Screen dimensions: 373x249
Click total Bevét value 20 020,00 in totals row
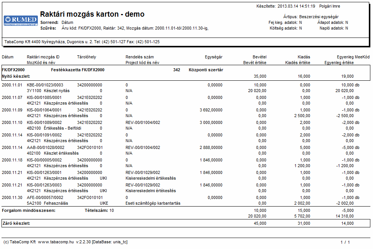point(257,216)
